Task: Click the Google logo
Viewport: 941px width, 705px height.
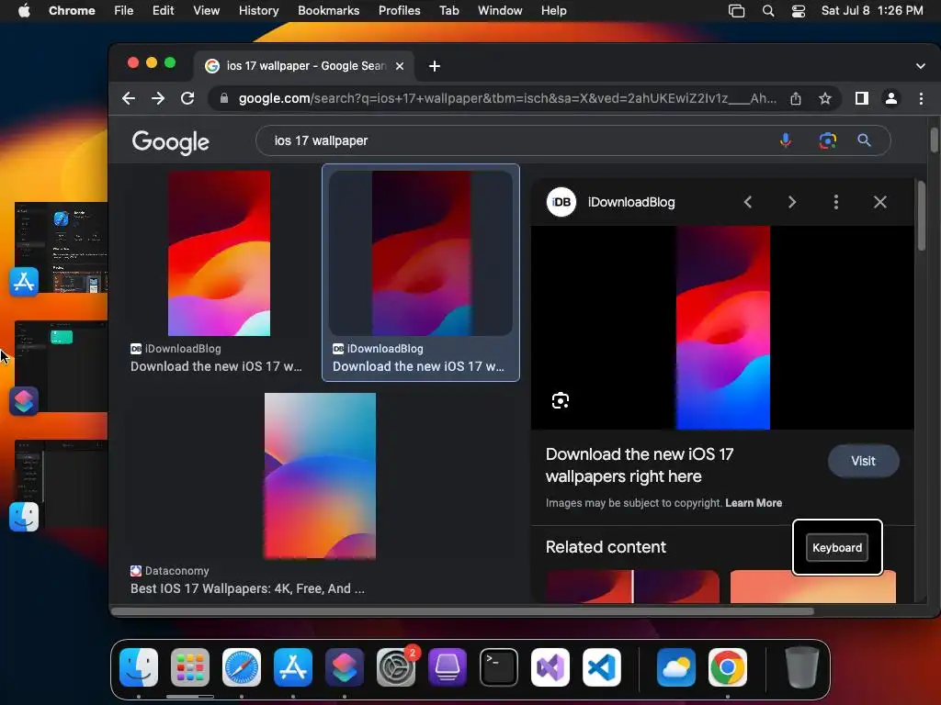Action: point(170,142)
